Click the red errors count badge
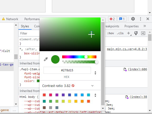The image size is (152, 114). point(112,19)
